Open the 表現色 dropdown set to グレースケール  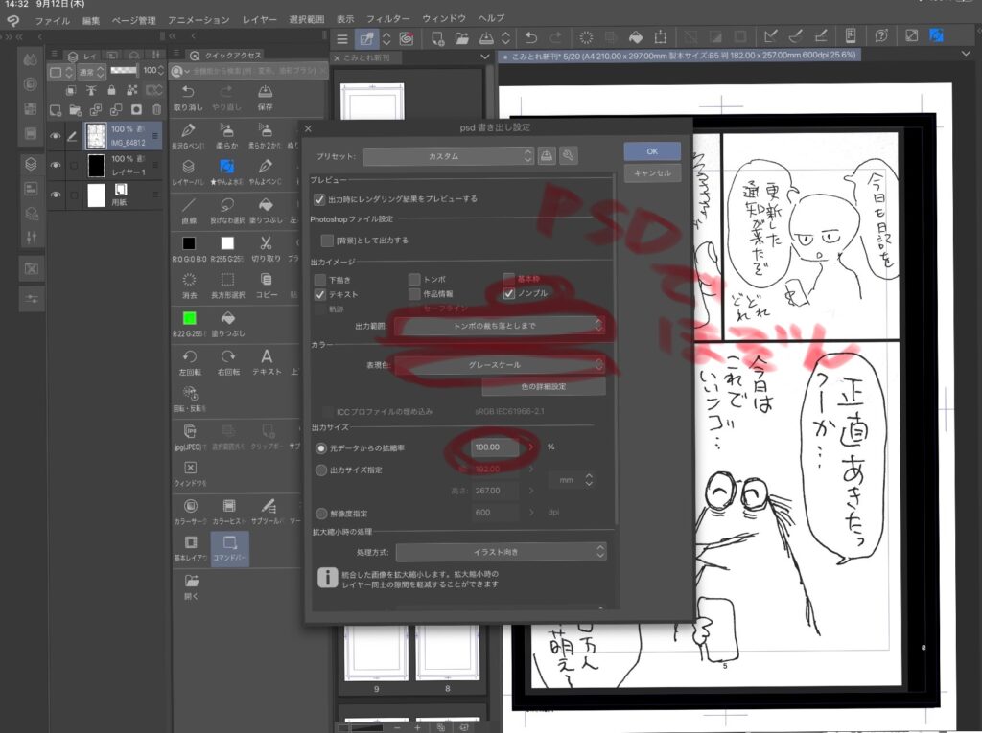pos(501,364)
